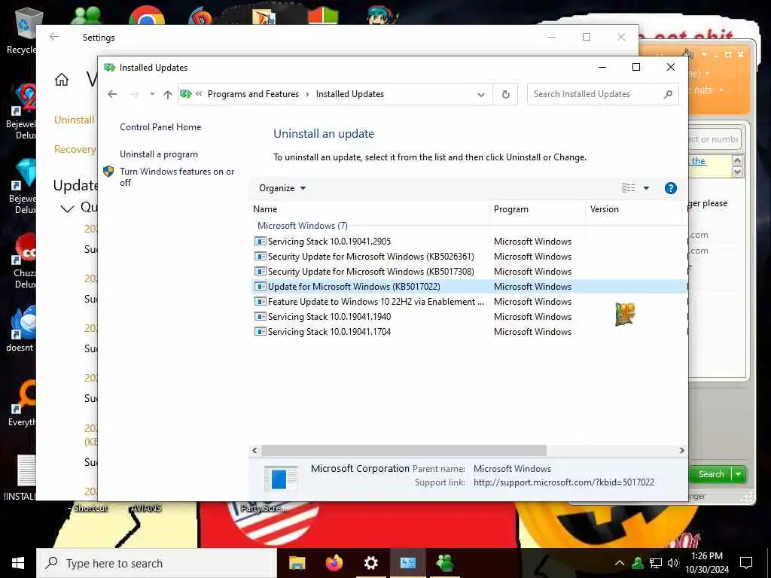Click the taskbar clock showing 1:26 PM
This screenshot has height=578, width=771.
[707, 563]
